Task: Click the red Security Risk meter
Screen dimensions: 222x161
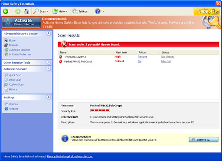Action: tap(100, 110)
